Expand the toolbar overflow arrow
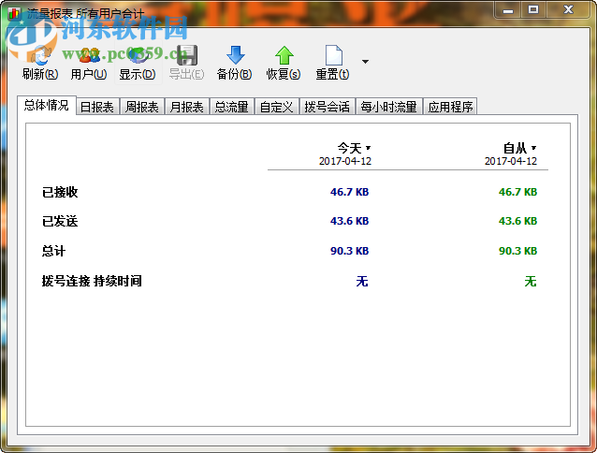The height and width of the screenshot is (453, 597). pyautogui.click(x=365, y=61)
